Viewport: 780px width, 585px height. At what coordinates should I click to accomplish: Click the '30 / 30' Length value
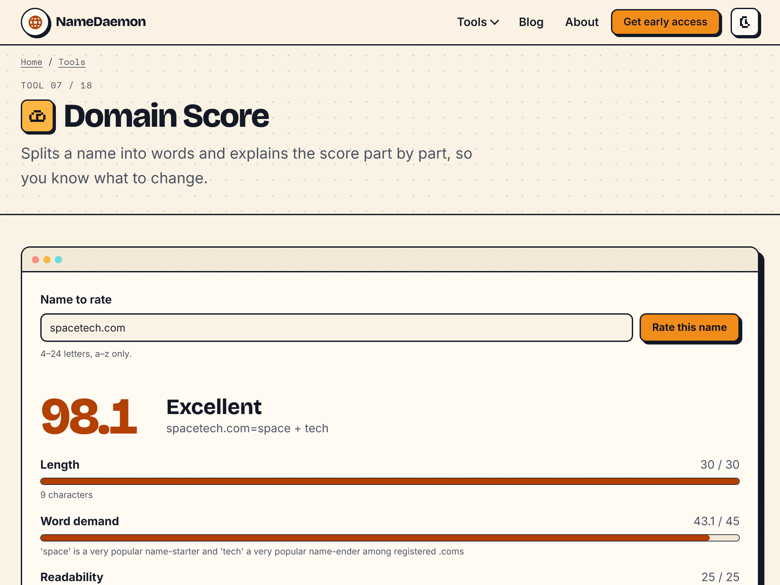click(x=720, y=464)
